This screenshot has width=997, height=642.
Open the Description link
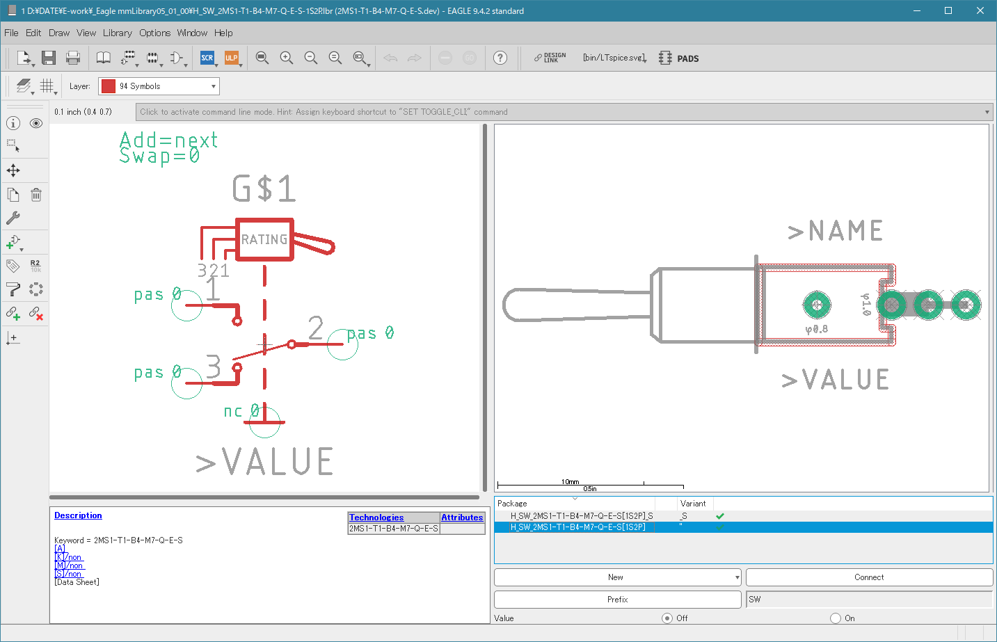78,515
